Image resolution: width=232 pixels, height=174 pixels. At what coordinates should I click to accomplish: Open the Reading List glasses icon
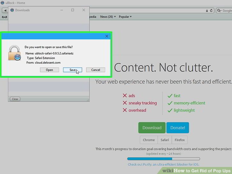(4, 17)
